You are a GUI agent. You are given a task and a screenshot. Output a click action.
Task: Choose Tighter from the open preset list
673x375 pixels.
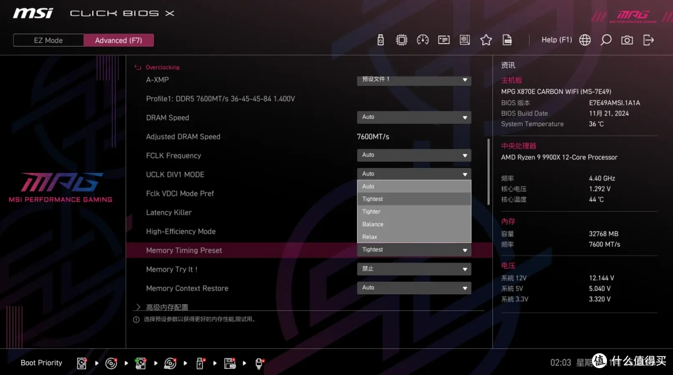(414, 211)
